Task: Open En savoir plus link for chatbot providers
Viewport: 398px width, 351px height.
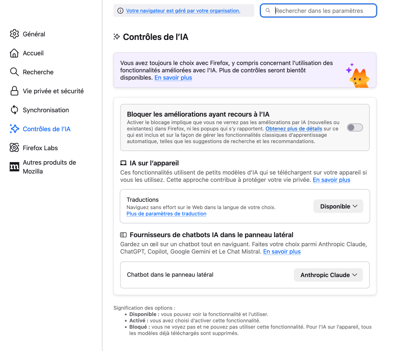Action: click(x=282, y=252)
